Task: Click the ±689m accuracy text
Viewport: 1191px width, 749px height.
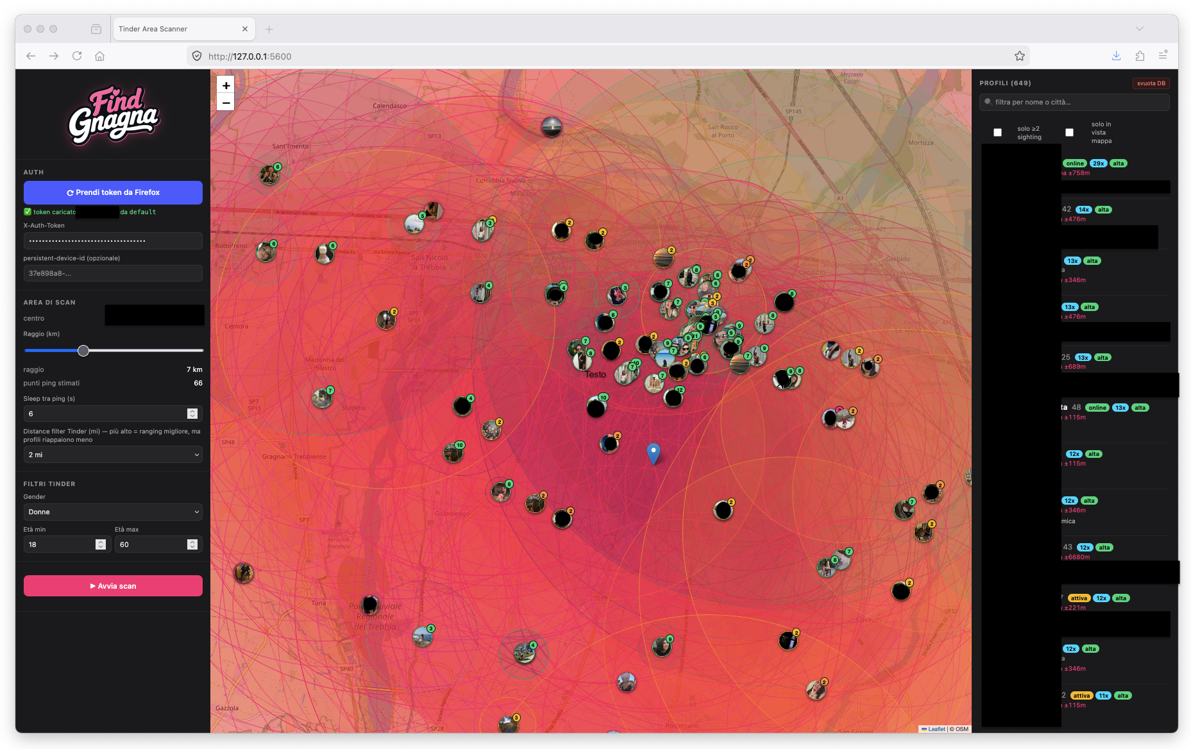Action: [x=1075, y=367]
